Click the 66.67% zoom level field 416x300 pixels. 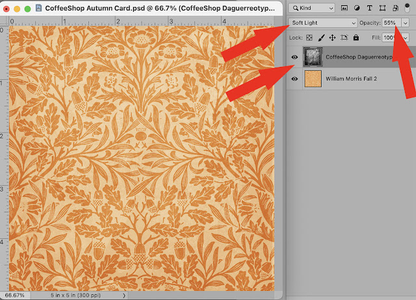coord(14,295)
